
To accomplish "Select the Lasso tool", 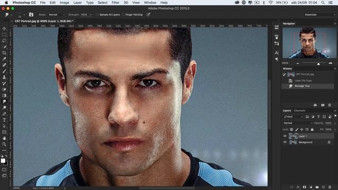I will [4, 41].
